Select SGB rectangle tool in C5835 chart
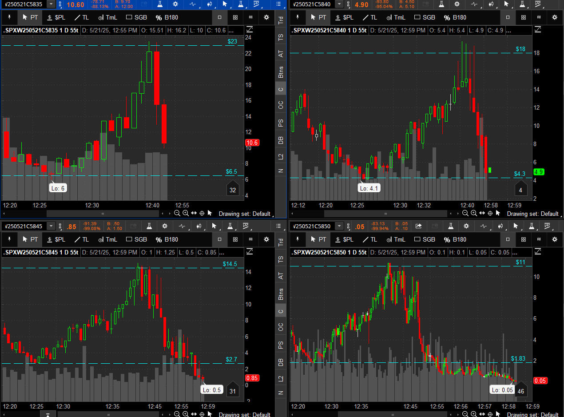 coord(136,17)
